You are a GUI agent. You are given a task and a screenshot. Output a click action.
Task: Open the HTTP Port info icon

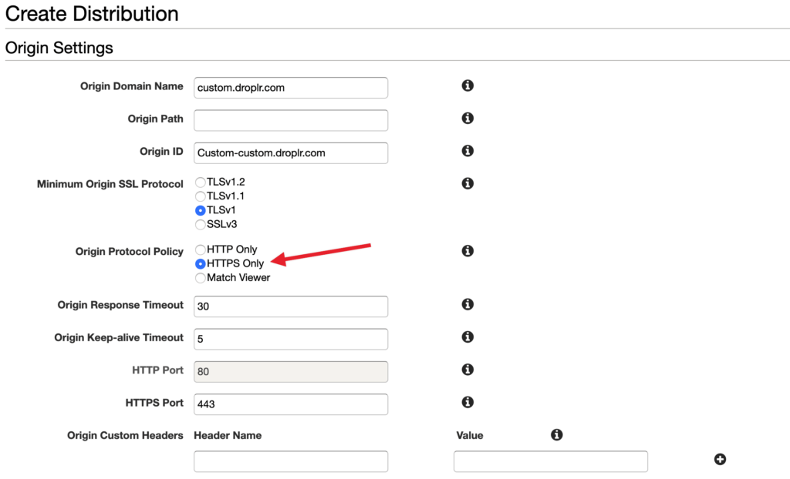click(x=468, y=370)
